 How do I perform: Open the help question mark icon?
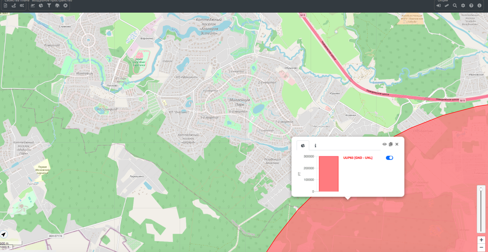[471, 5]
